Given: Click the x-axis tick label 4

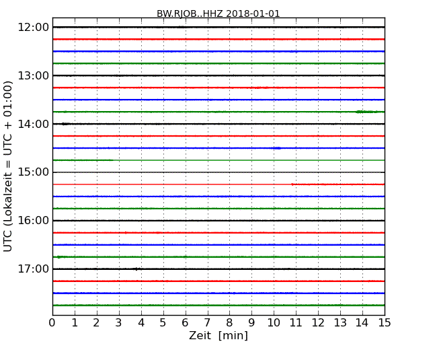Looking at the screenshot, I should tap(141, 323).
